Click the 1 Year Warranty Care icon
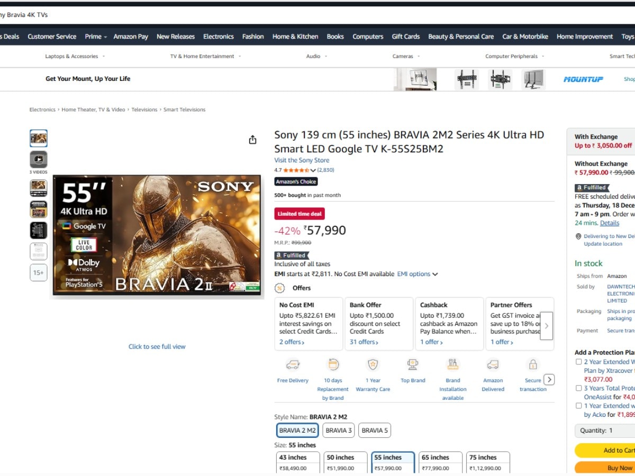 tap(373, 365)
